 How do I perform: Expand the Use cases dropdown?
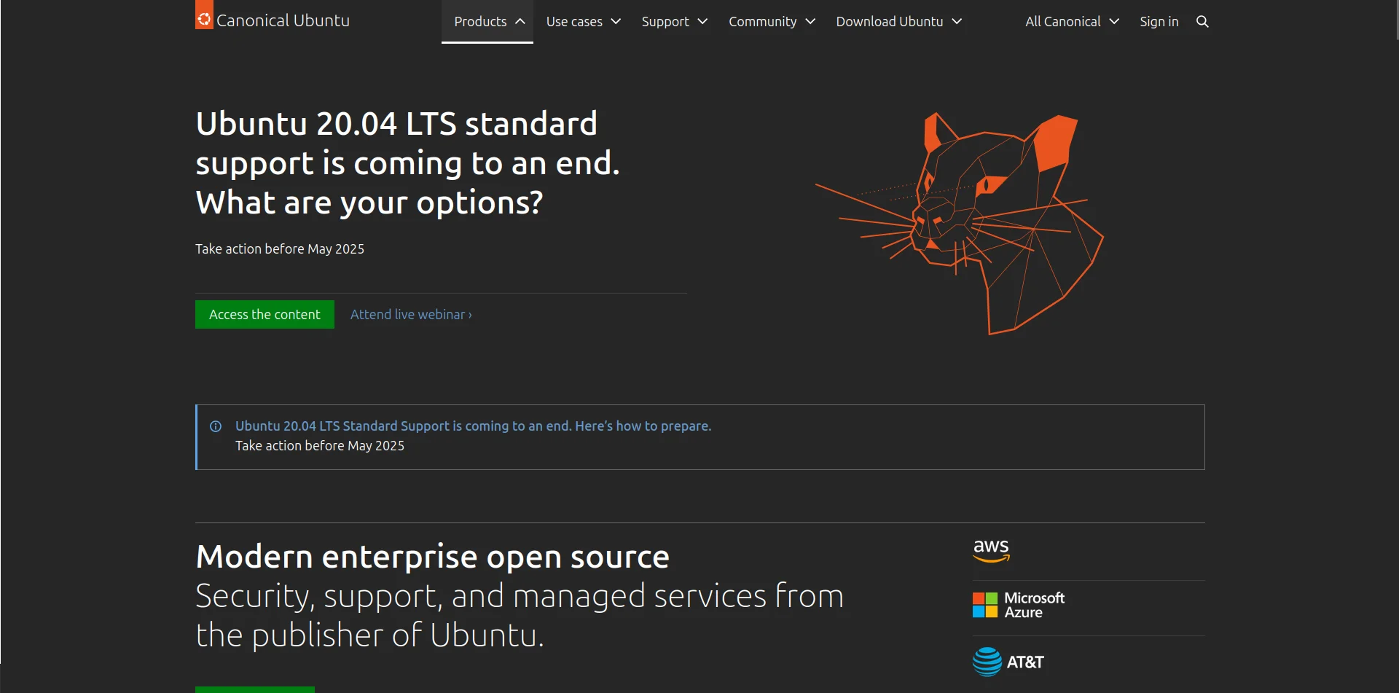point(584,21)
